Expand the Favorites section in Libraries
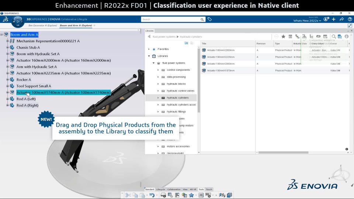 coord(149,49)
